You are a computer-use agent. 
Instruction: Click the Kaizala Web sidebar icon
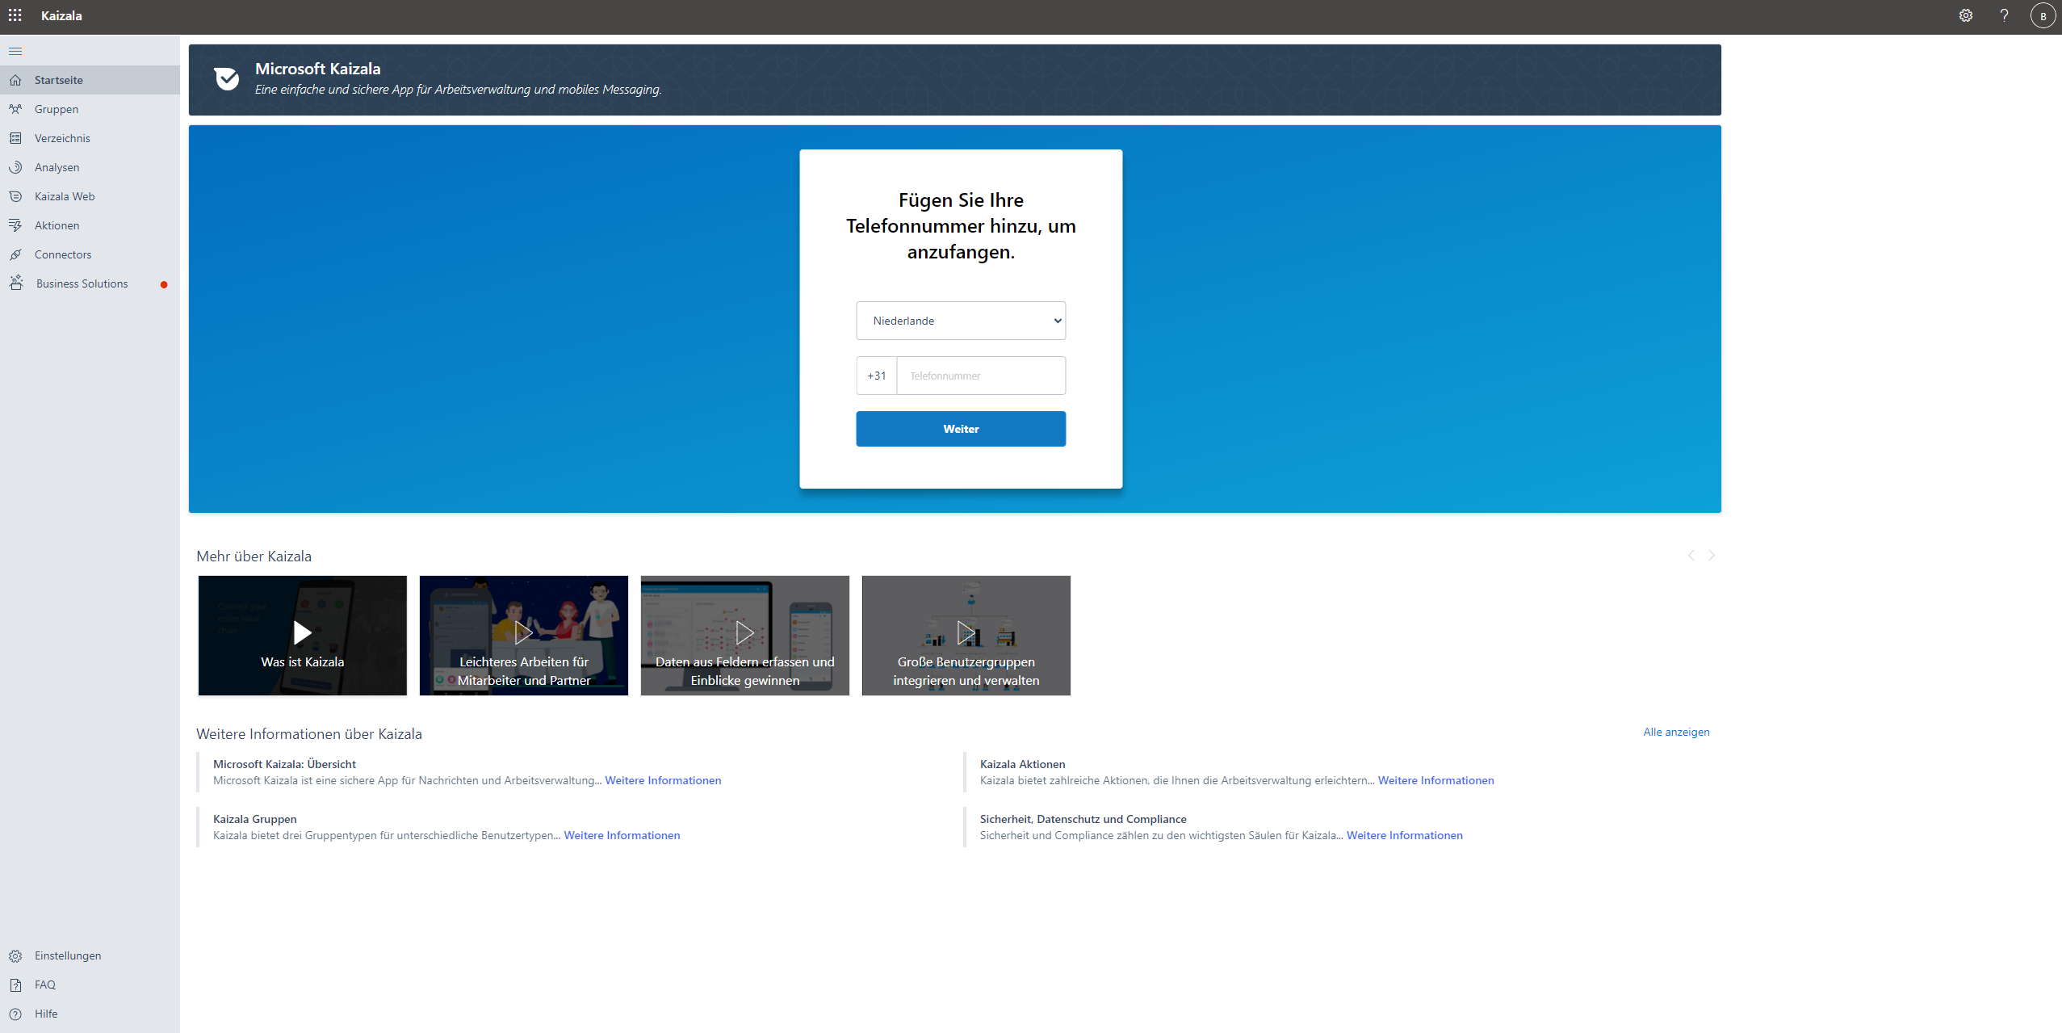click(15, 196)
